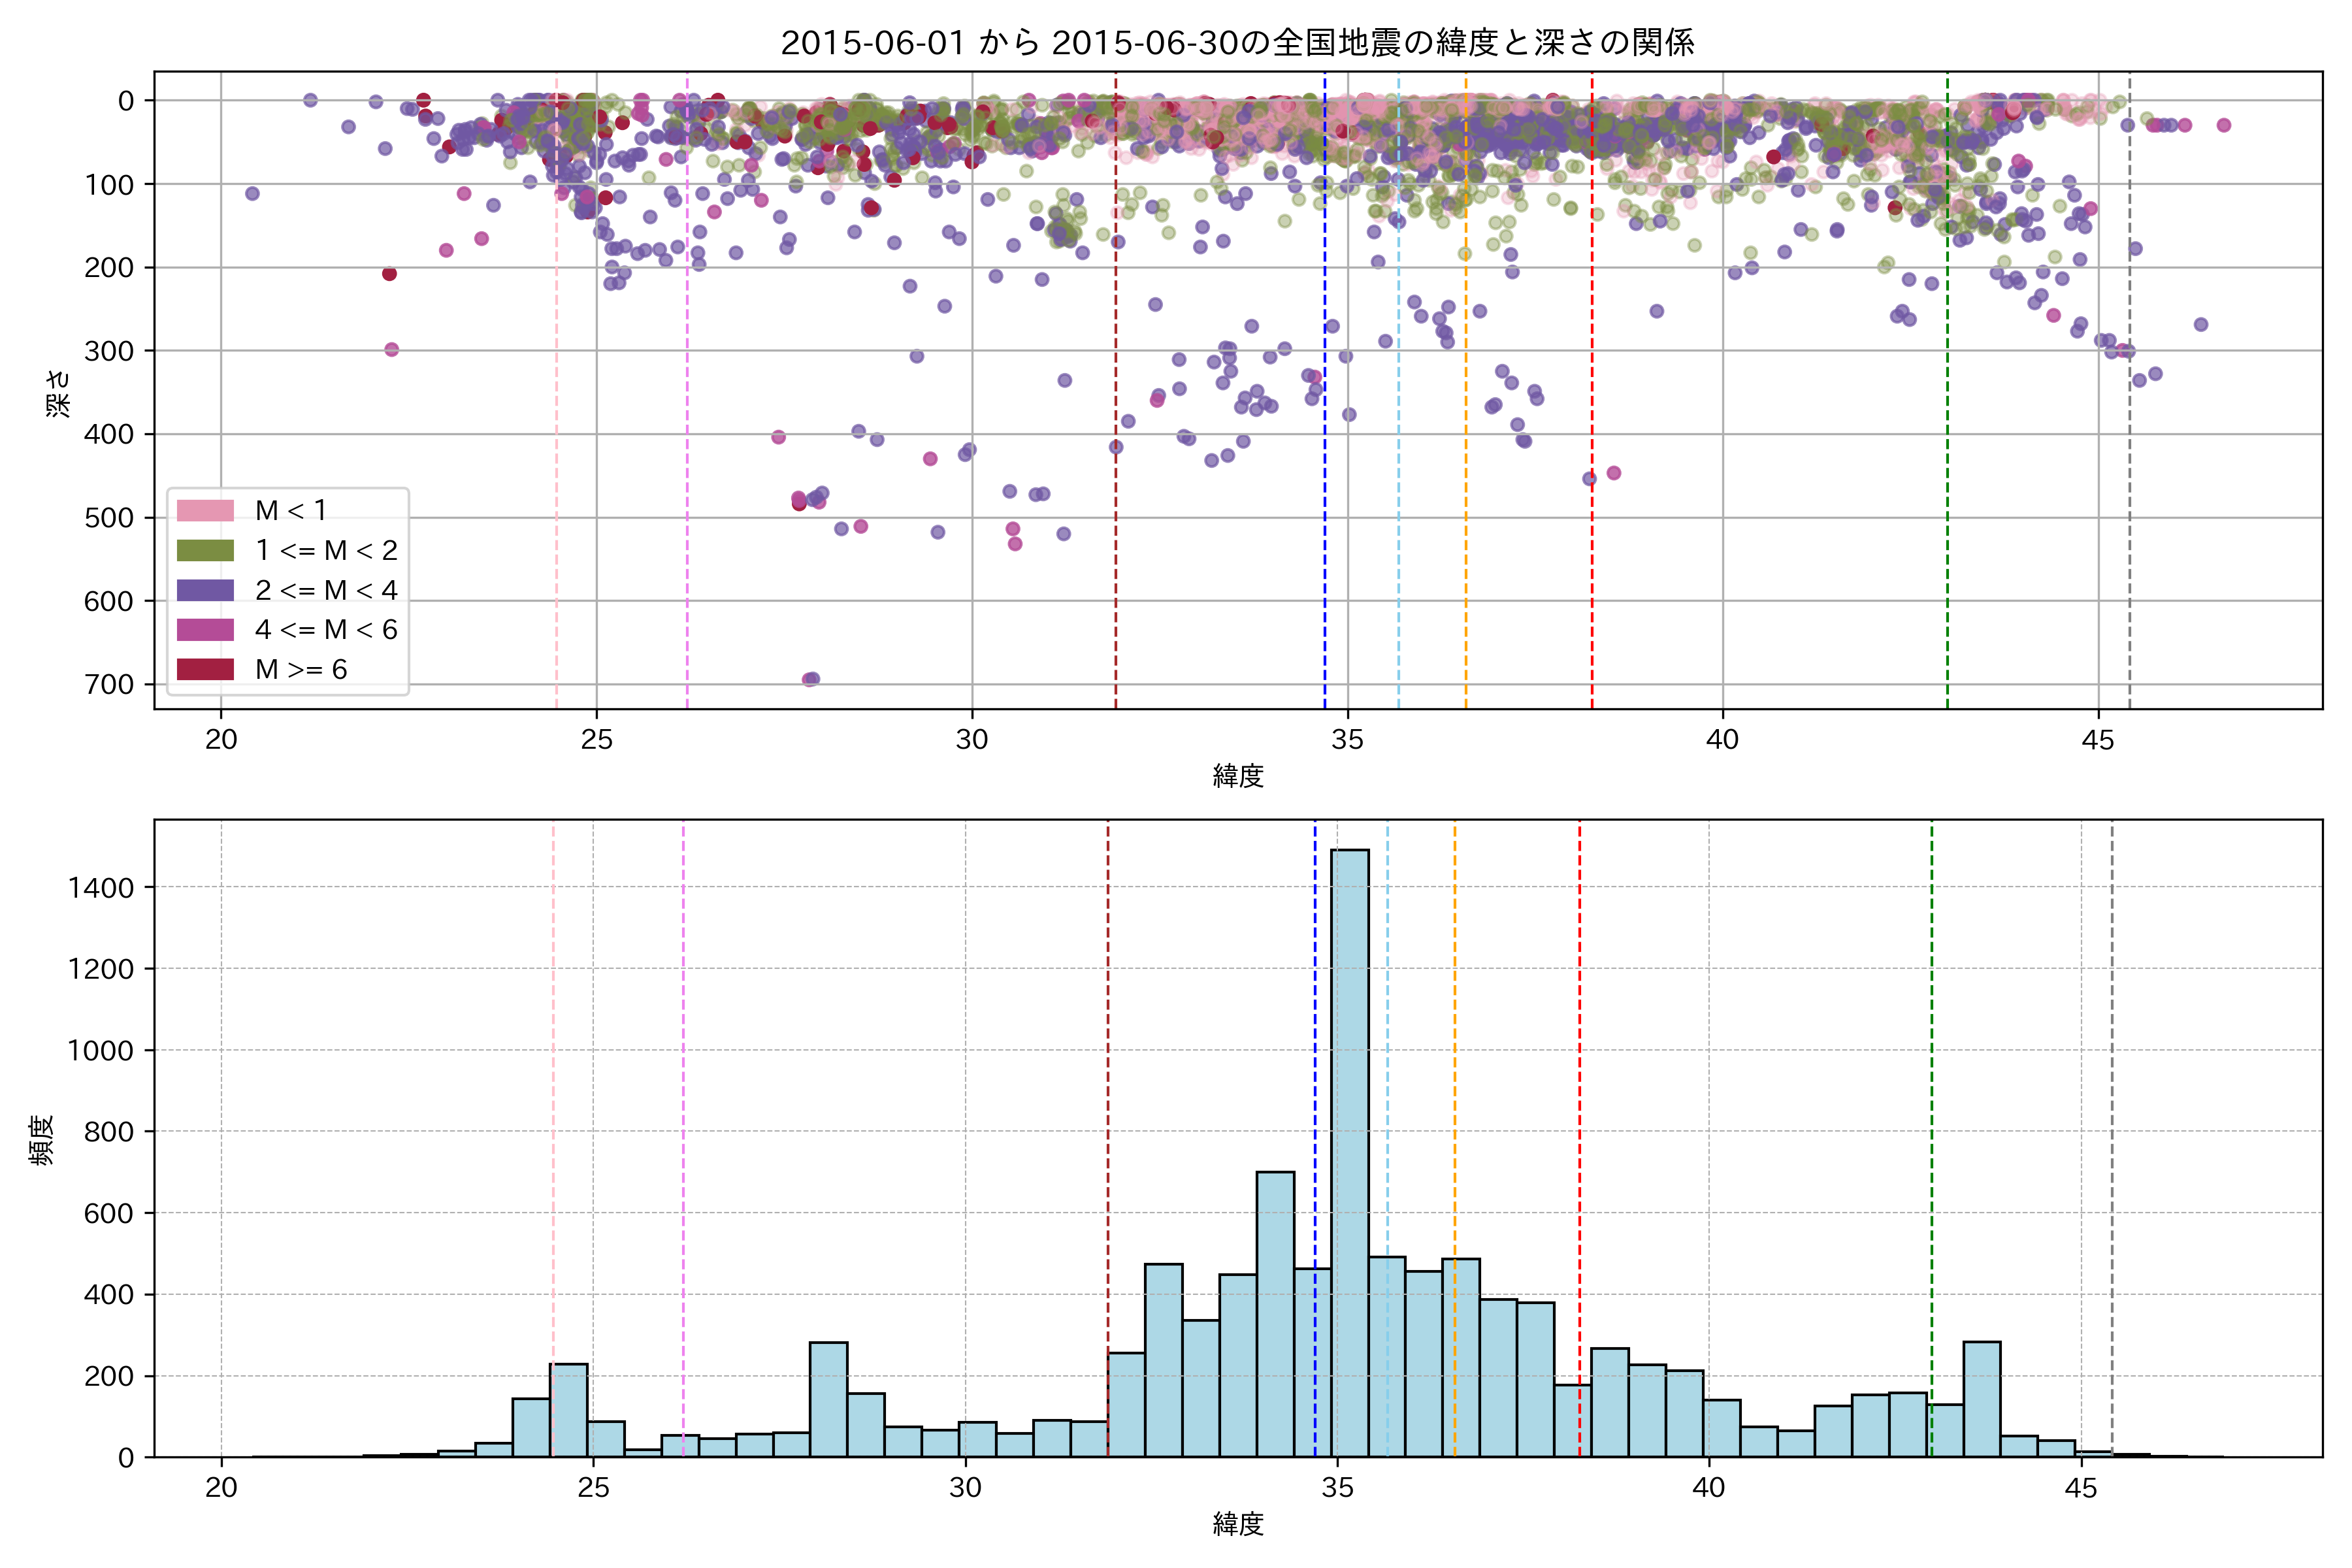The image size is (2352, 1568).
Task: Click the histogram bar just left of 25
Action: (568, 1410)
